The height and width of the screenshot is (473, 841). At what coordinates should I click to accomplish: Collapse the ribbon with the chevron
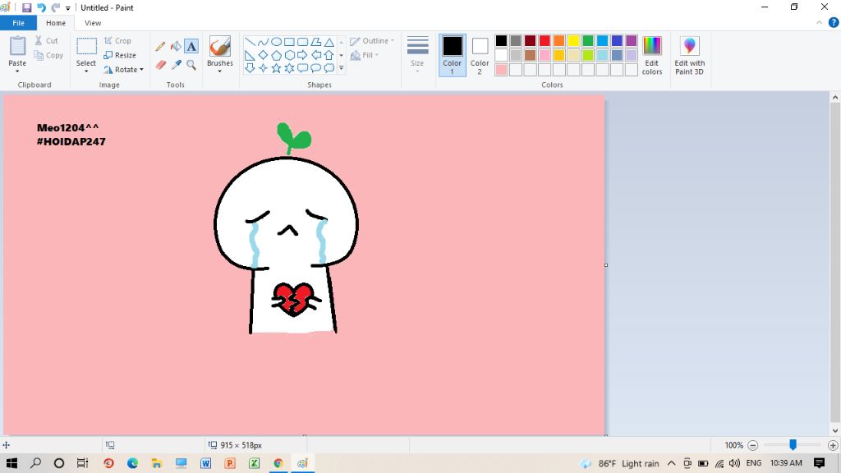click(819, 22)
